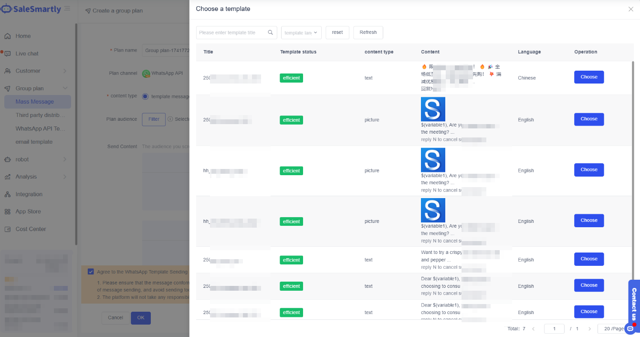This screenshot has width=640, height=337.
Task: Collapse the Group plan menu section
Action: click(65, 88)
